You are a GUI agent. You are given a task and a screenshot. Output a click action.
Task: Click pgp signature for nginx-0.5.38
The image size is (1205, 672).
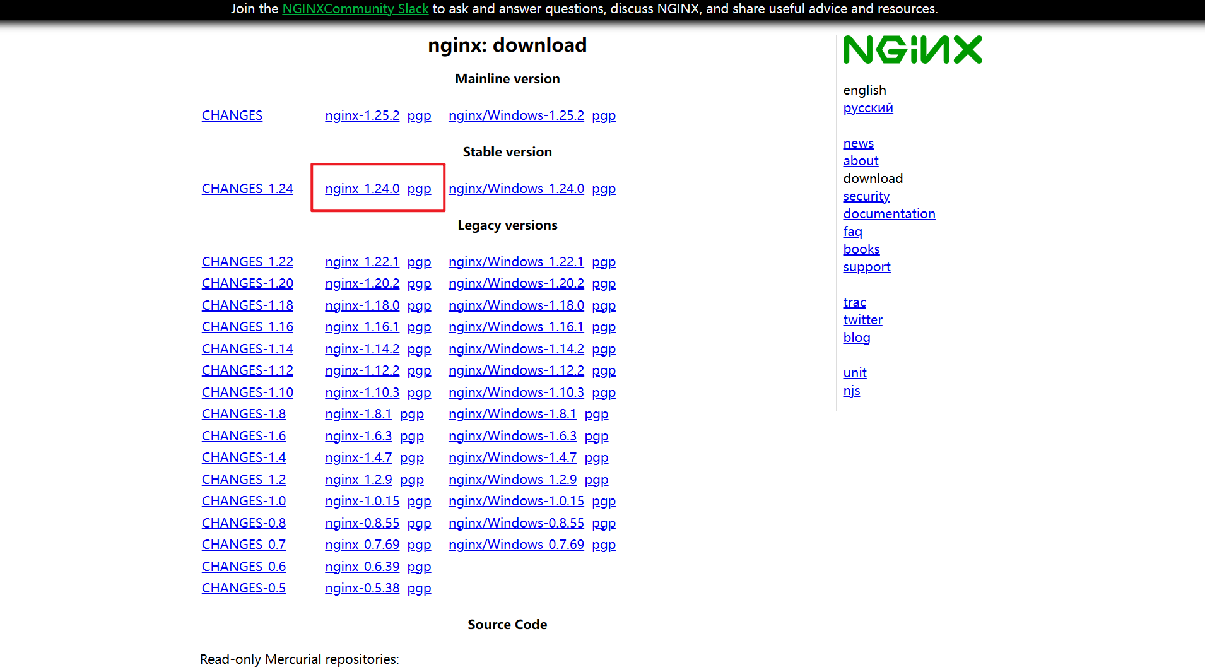click(x=419, y=588)
